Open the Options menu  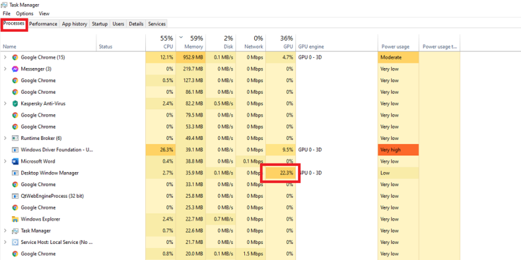24,14
